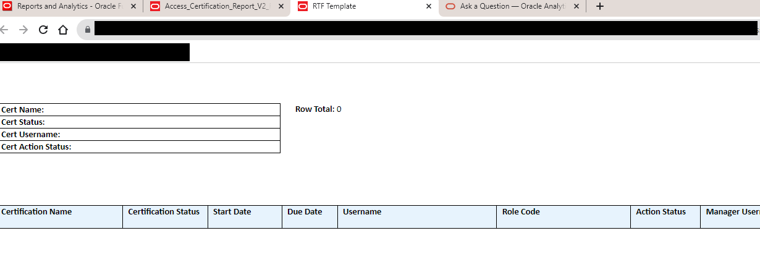The width and height of the screenshot is (760, 262).
Task: Click the Cert Action Status row
Action: (x=140, y=146)
